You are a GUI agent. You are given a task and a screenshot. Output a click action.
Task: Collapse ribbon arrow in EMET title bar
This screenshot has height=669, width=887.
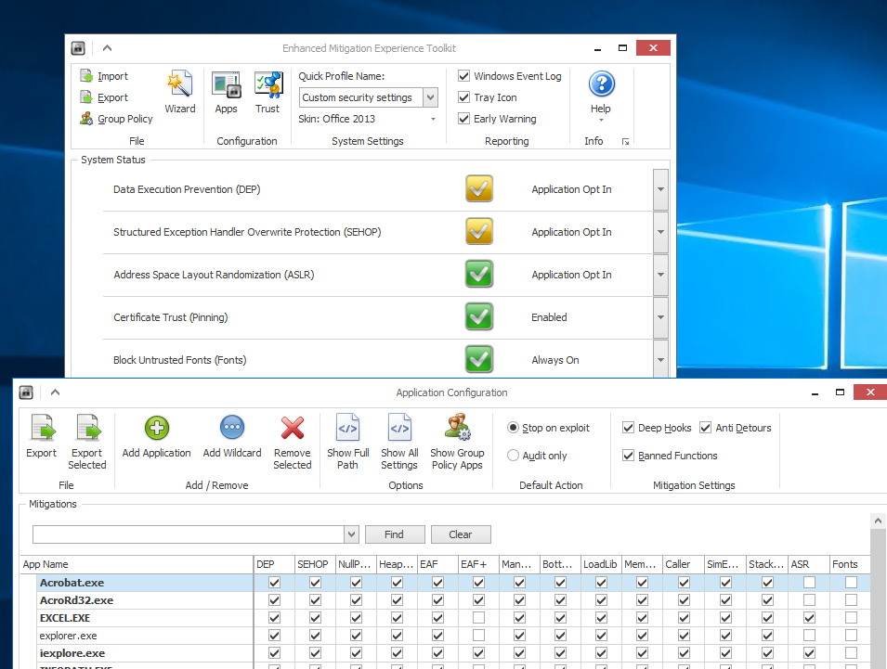(x=107, y=48)
